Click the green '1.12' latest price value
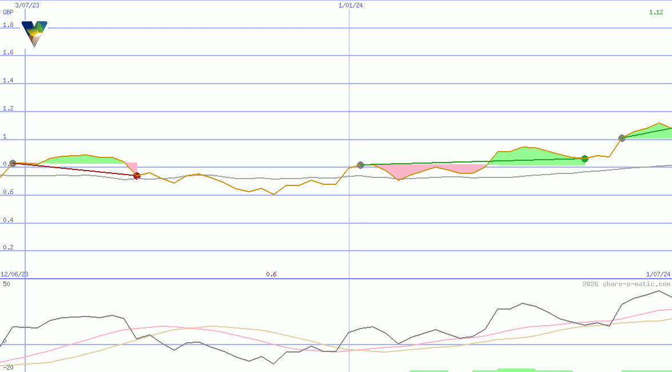 pyautogui.click(x=656, y=12)
